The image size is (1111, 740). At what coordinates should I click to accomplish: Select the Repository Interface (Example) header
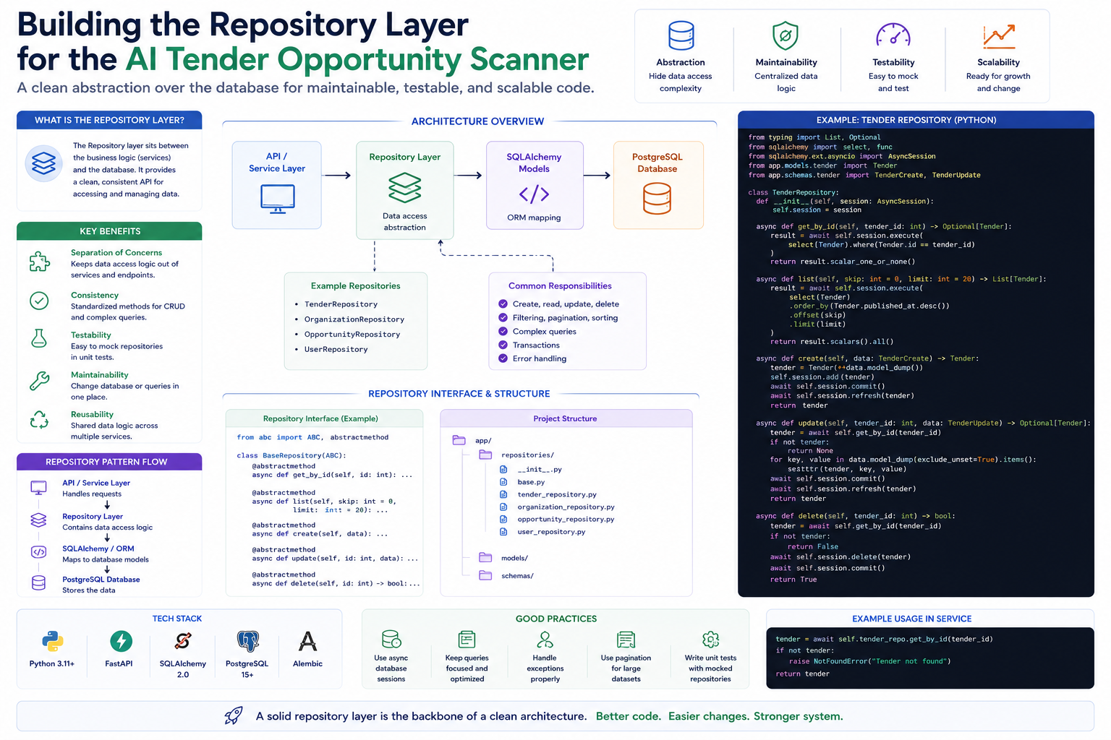[324, 418]
